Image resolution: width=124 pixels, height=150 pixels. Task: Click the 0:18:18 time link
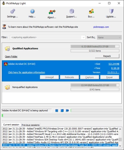pyautogui.click(x=115, y=68)
